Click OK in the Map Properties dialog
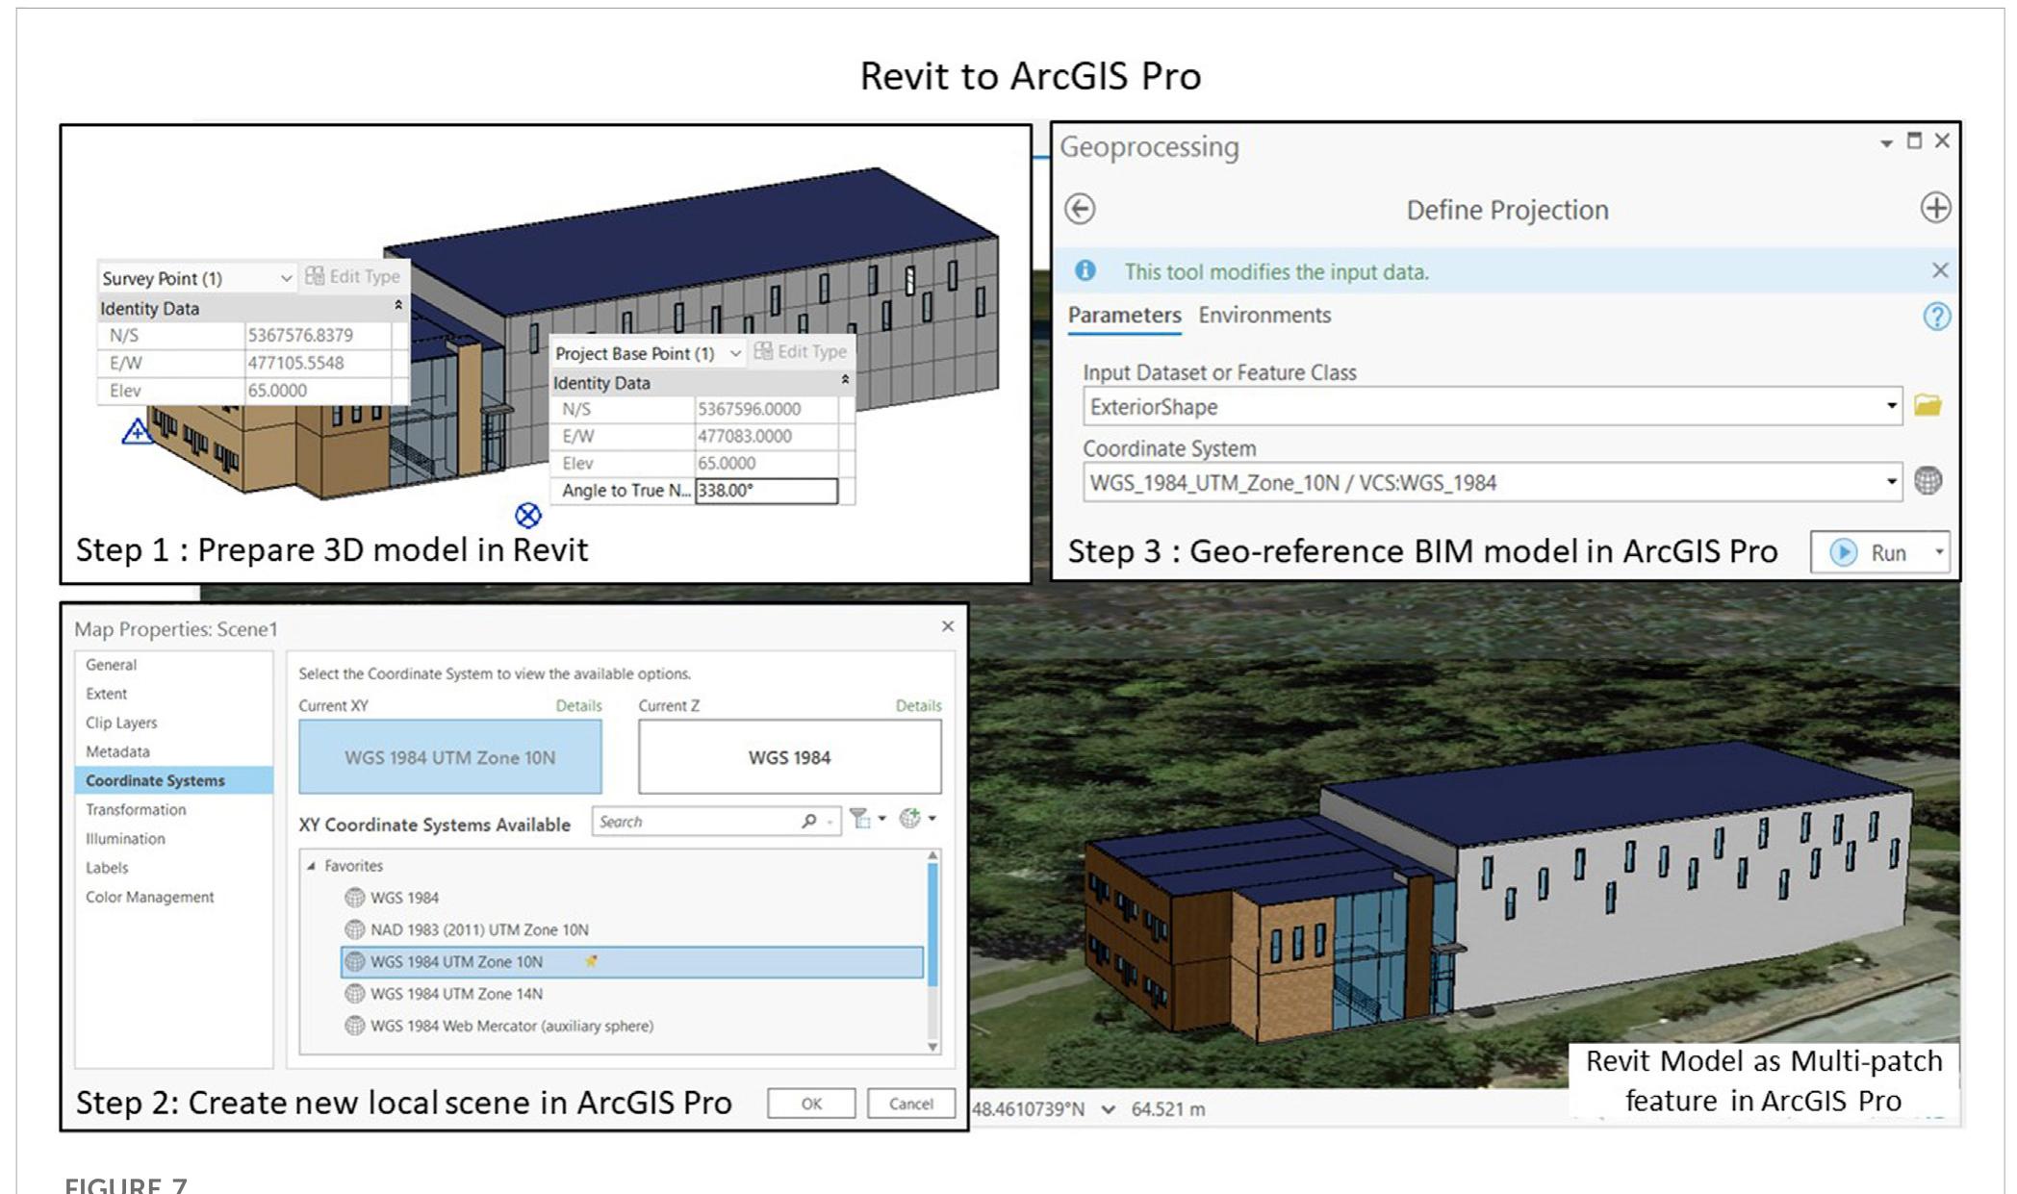Image resolution: width=2017 pixels, height=1194 pixels. [x=811, y=1103]
